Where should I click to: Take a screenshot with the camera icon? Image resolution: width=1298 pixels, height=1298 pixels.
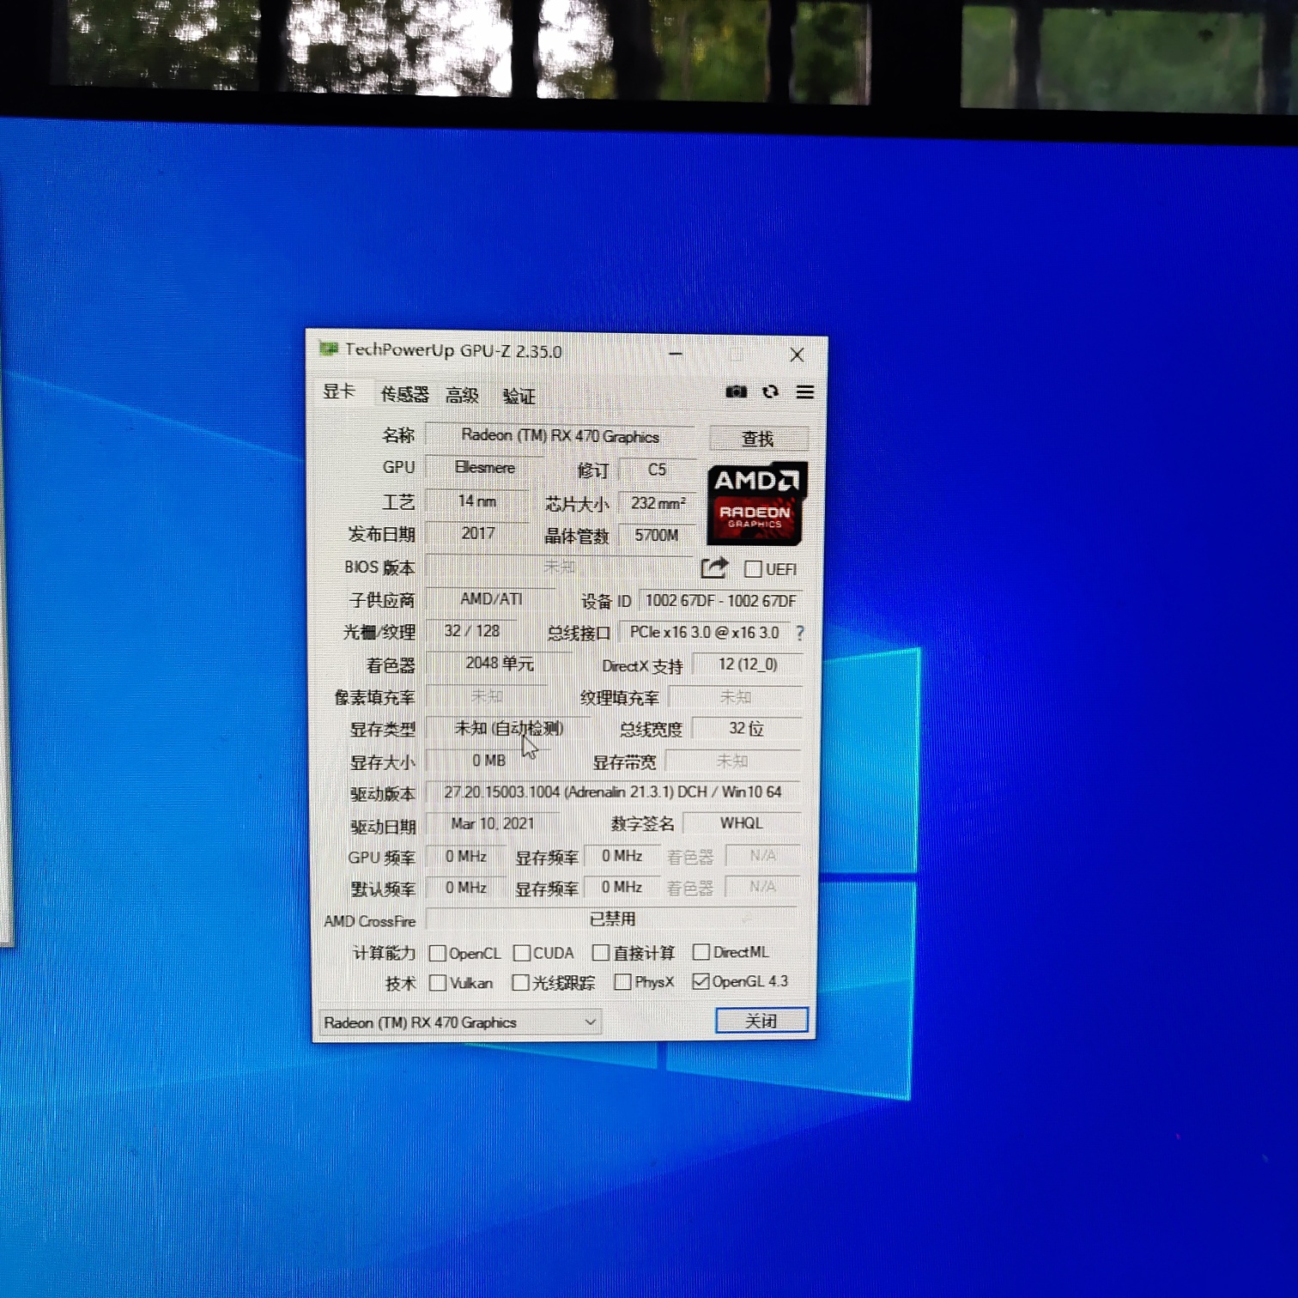[736, 391]
